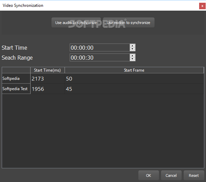Select the Start Time(ms) column header
This screenshot has width=206, height=182.
point(47,70)
